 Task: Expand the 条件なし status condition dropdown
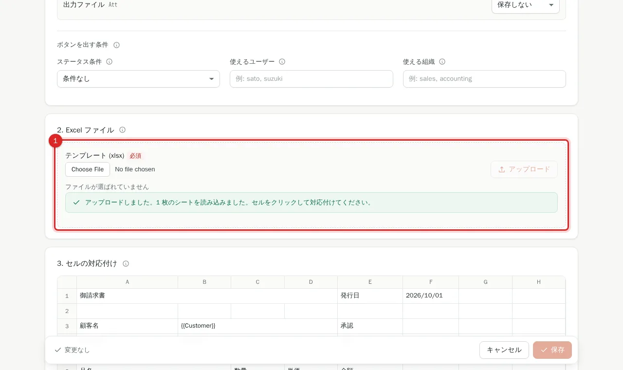coord(138,79)
